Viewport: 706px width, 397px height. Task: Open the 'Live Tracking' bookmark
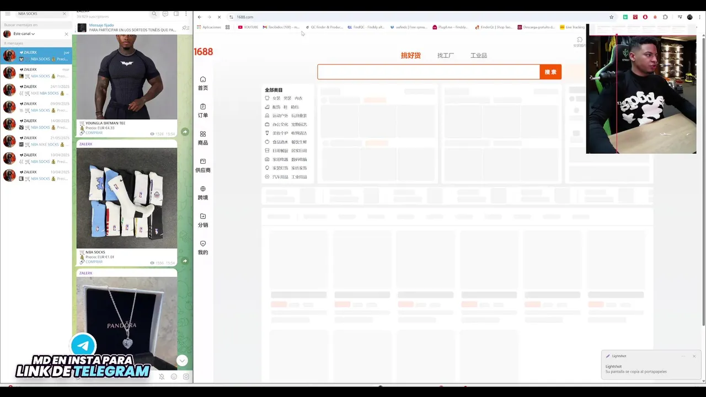(572, 27)
